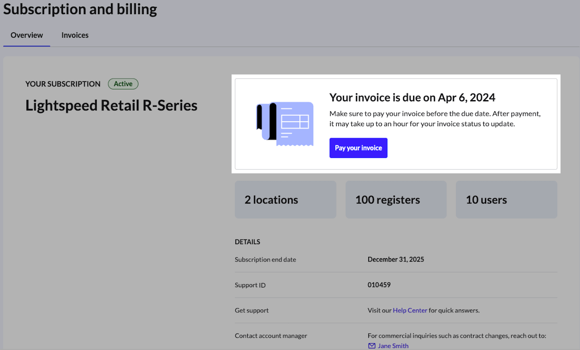The width and height of the screenshot is (580, 350).
Task: Click the Get support row label
Action: tap(251, 310)
